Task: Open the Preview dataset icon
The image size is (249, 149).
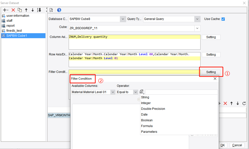Action: pos(51,10)
